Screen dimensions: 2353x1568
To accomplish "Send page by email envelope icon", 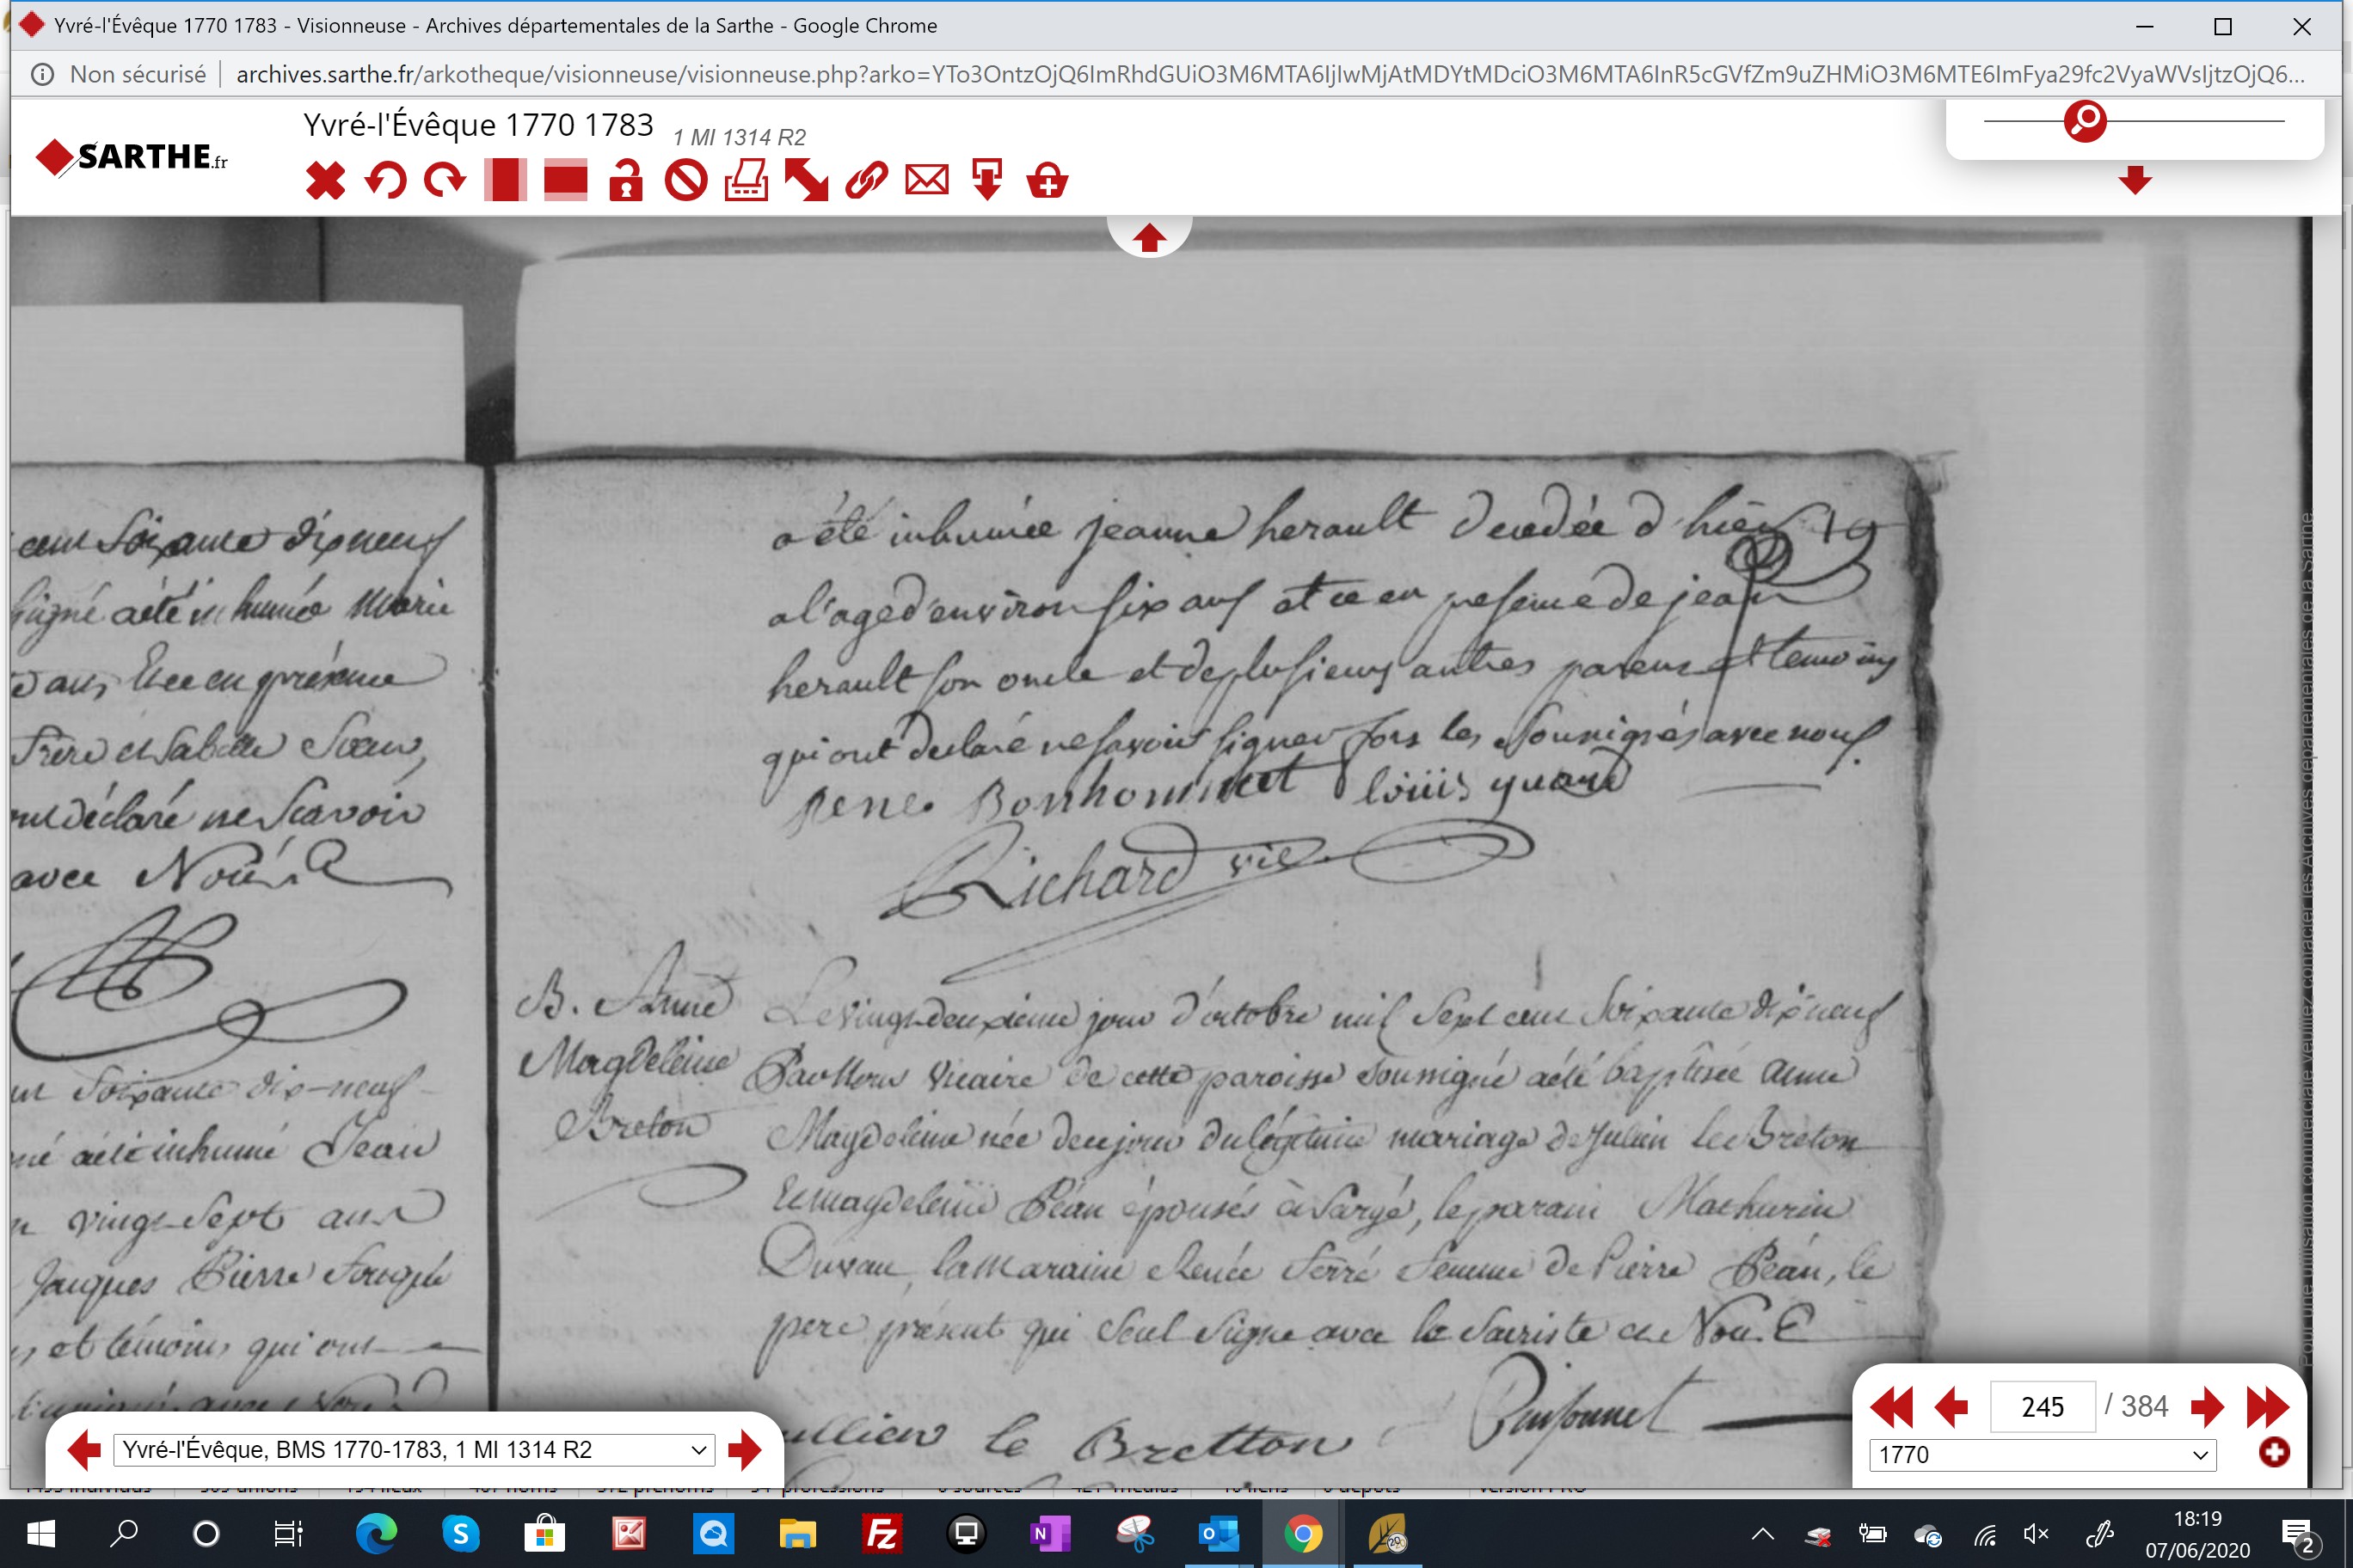I will [x=926, y=181].
